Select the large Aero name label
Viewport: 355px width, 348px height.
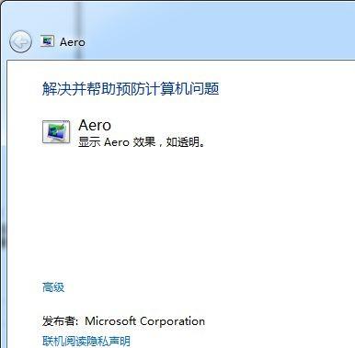point(95,125)
